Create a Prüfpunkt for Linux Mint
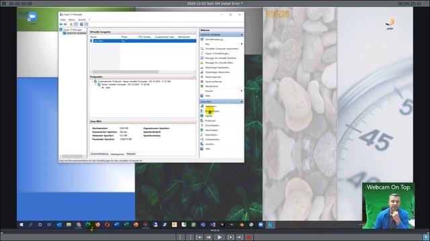This screenshot has height=241, width=430. 210,120
